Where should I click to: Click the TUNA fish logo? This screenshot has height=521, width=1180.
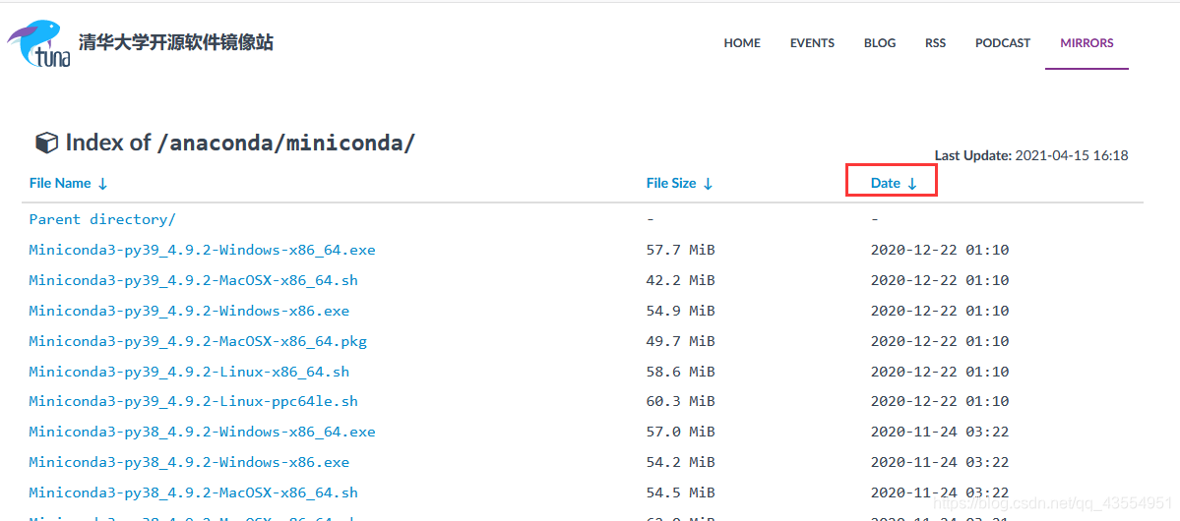pyautogui.click(x=39, y=44)
